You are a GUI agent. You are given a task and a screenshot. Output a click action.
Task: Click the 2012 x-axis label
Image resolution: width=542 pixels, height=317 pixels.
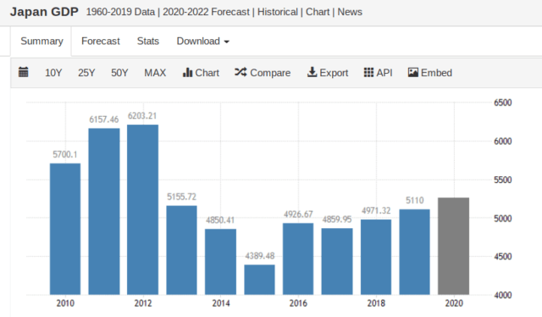point(143,303)
